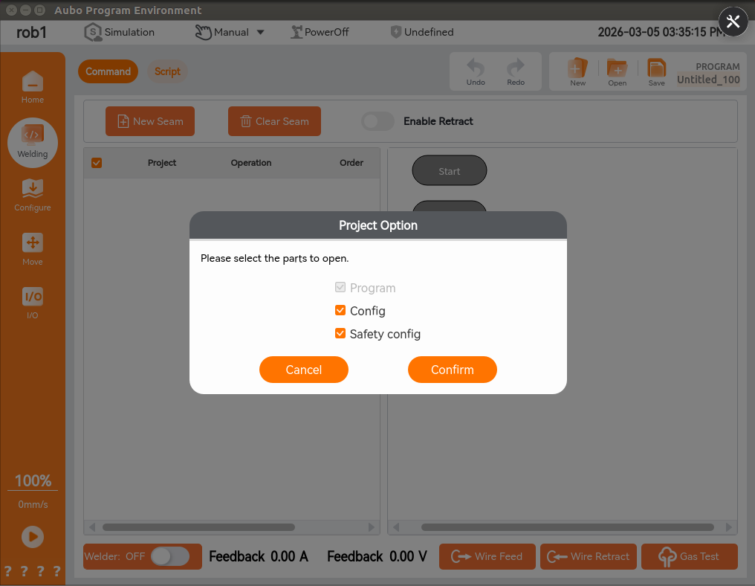Viewport: 755px width, 586px height.
Task: Click the 100% speed slider indicator
Action: (x=33, y=481)
